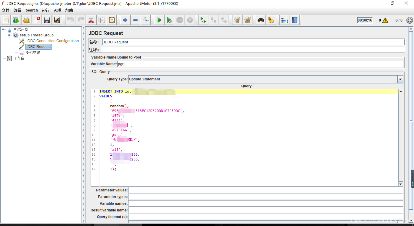Collapse the 测试计划 tree node

click(3, 29)
